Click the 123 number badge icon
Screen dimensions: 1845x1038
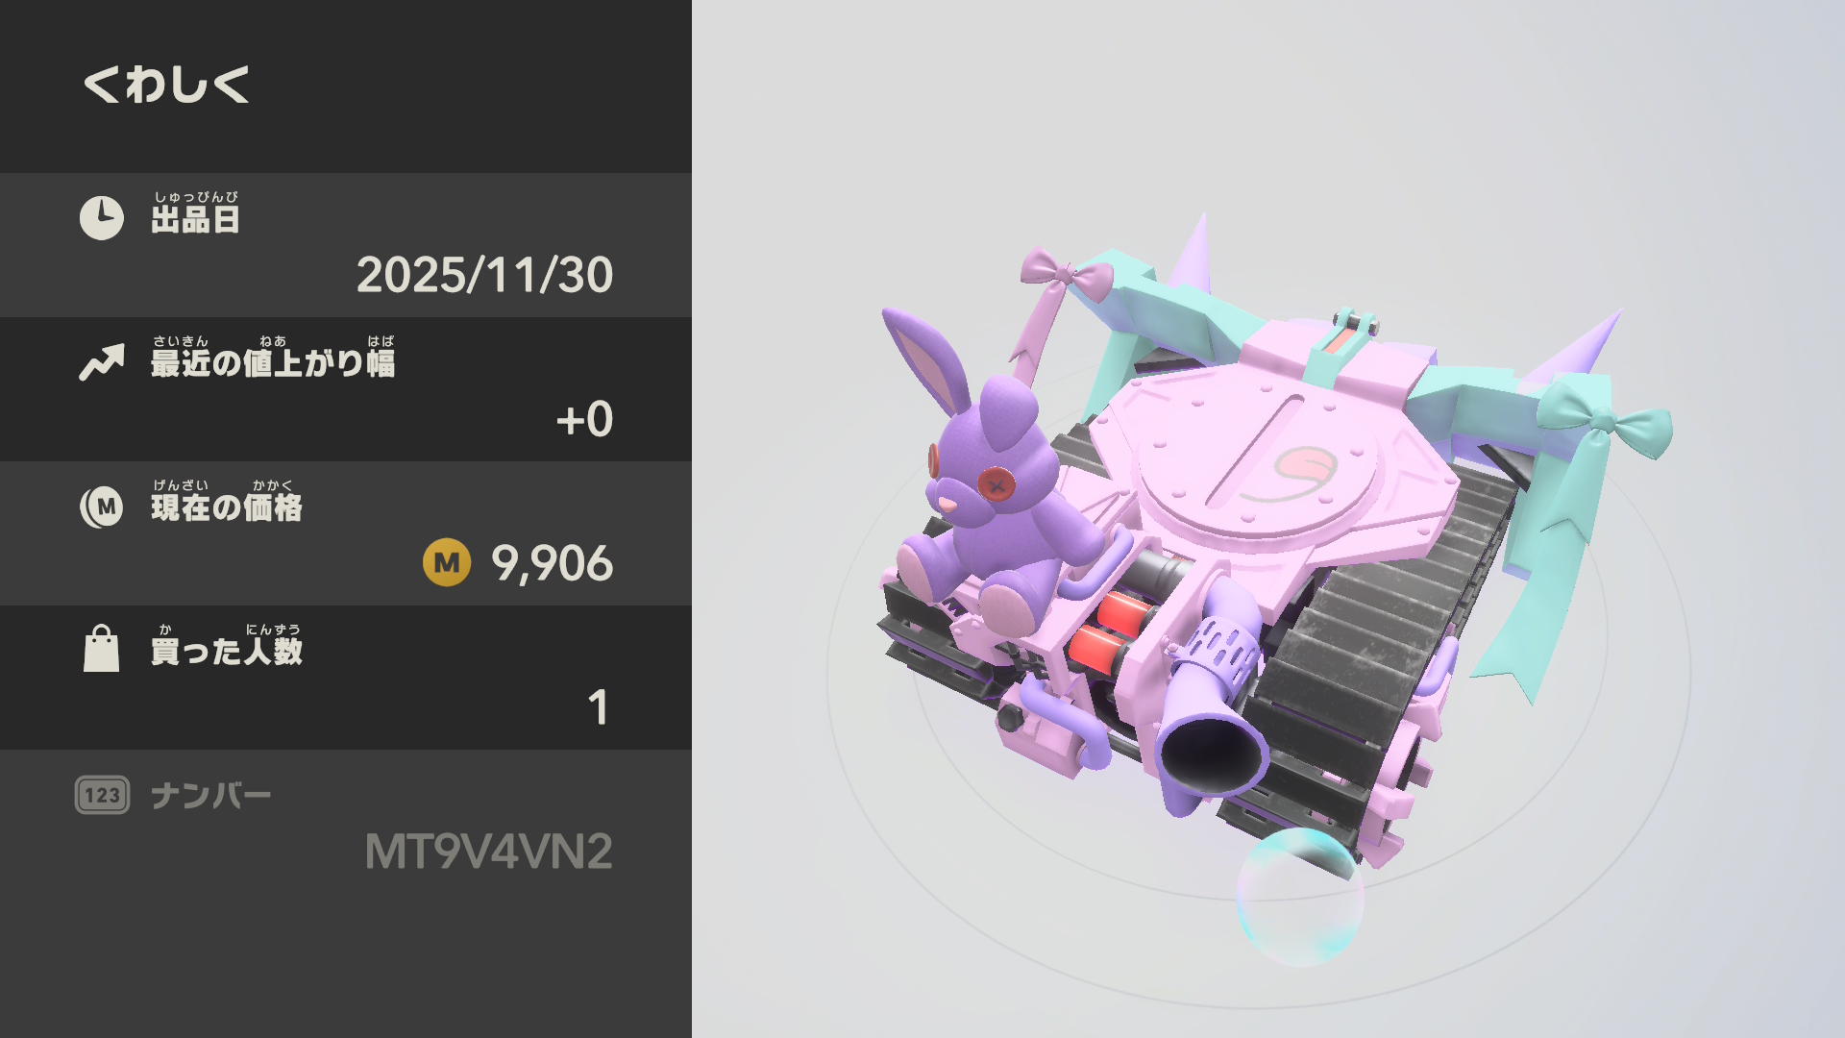102,795
